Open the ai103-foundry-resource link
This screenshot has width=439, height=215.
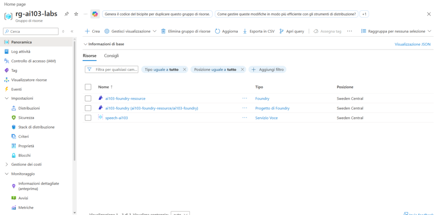pyautogui.click(x=125, y=98)
